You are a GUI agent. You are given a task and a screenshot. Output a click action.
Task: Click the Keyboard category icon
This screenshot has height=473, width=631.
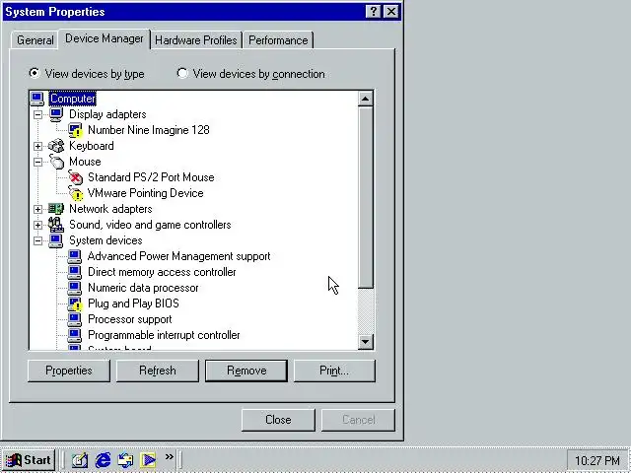pyautogui.click(x=56, y=146)
